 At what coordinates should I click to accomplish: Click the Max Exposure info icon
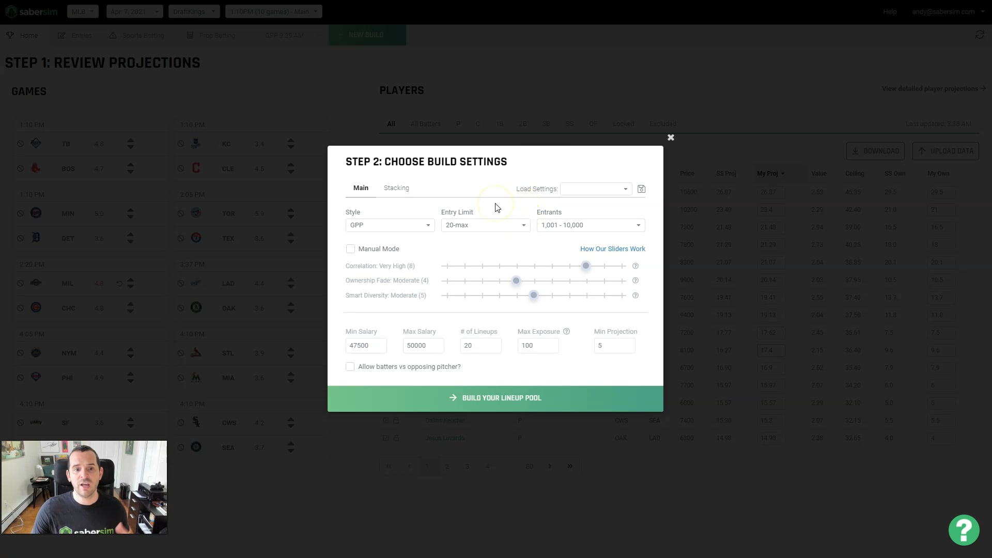(566, 332)
